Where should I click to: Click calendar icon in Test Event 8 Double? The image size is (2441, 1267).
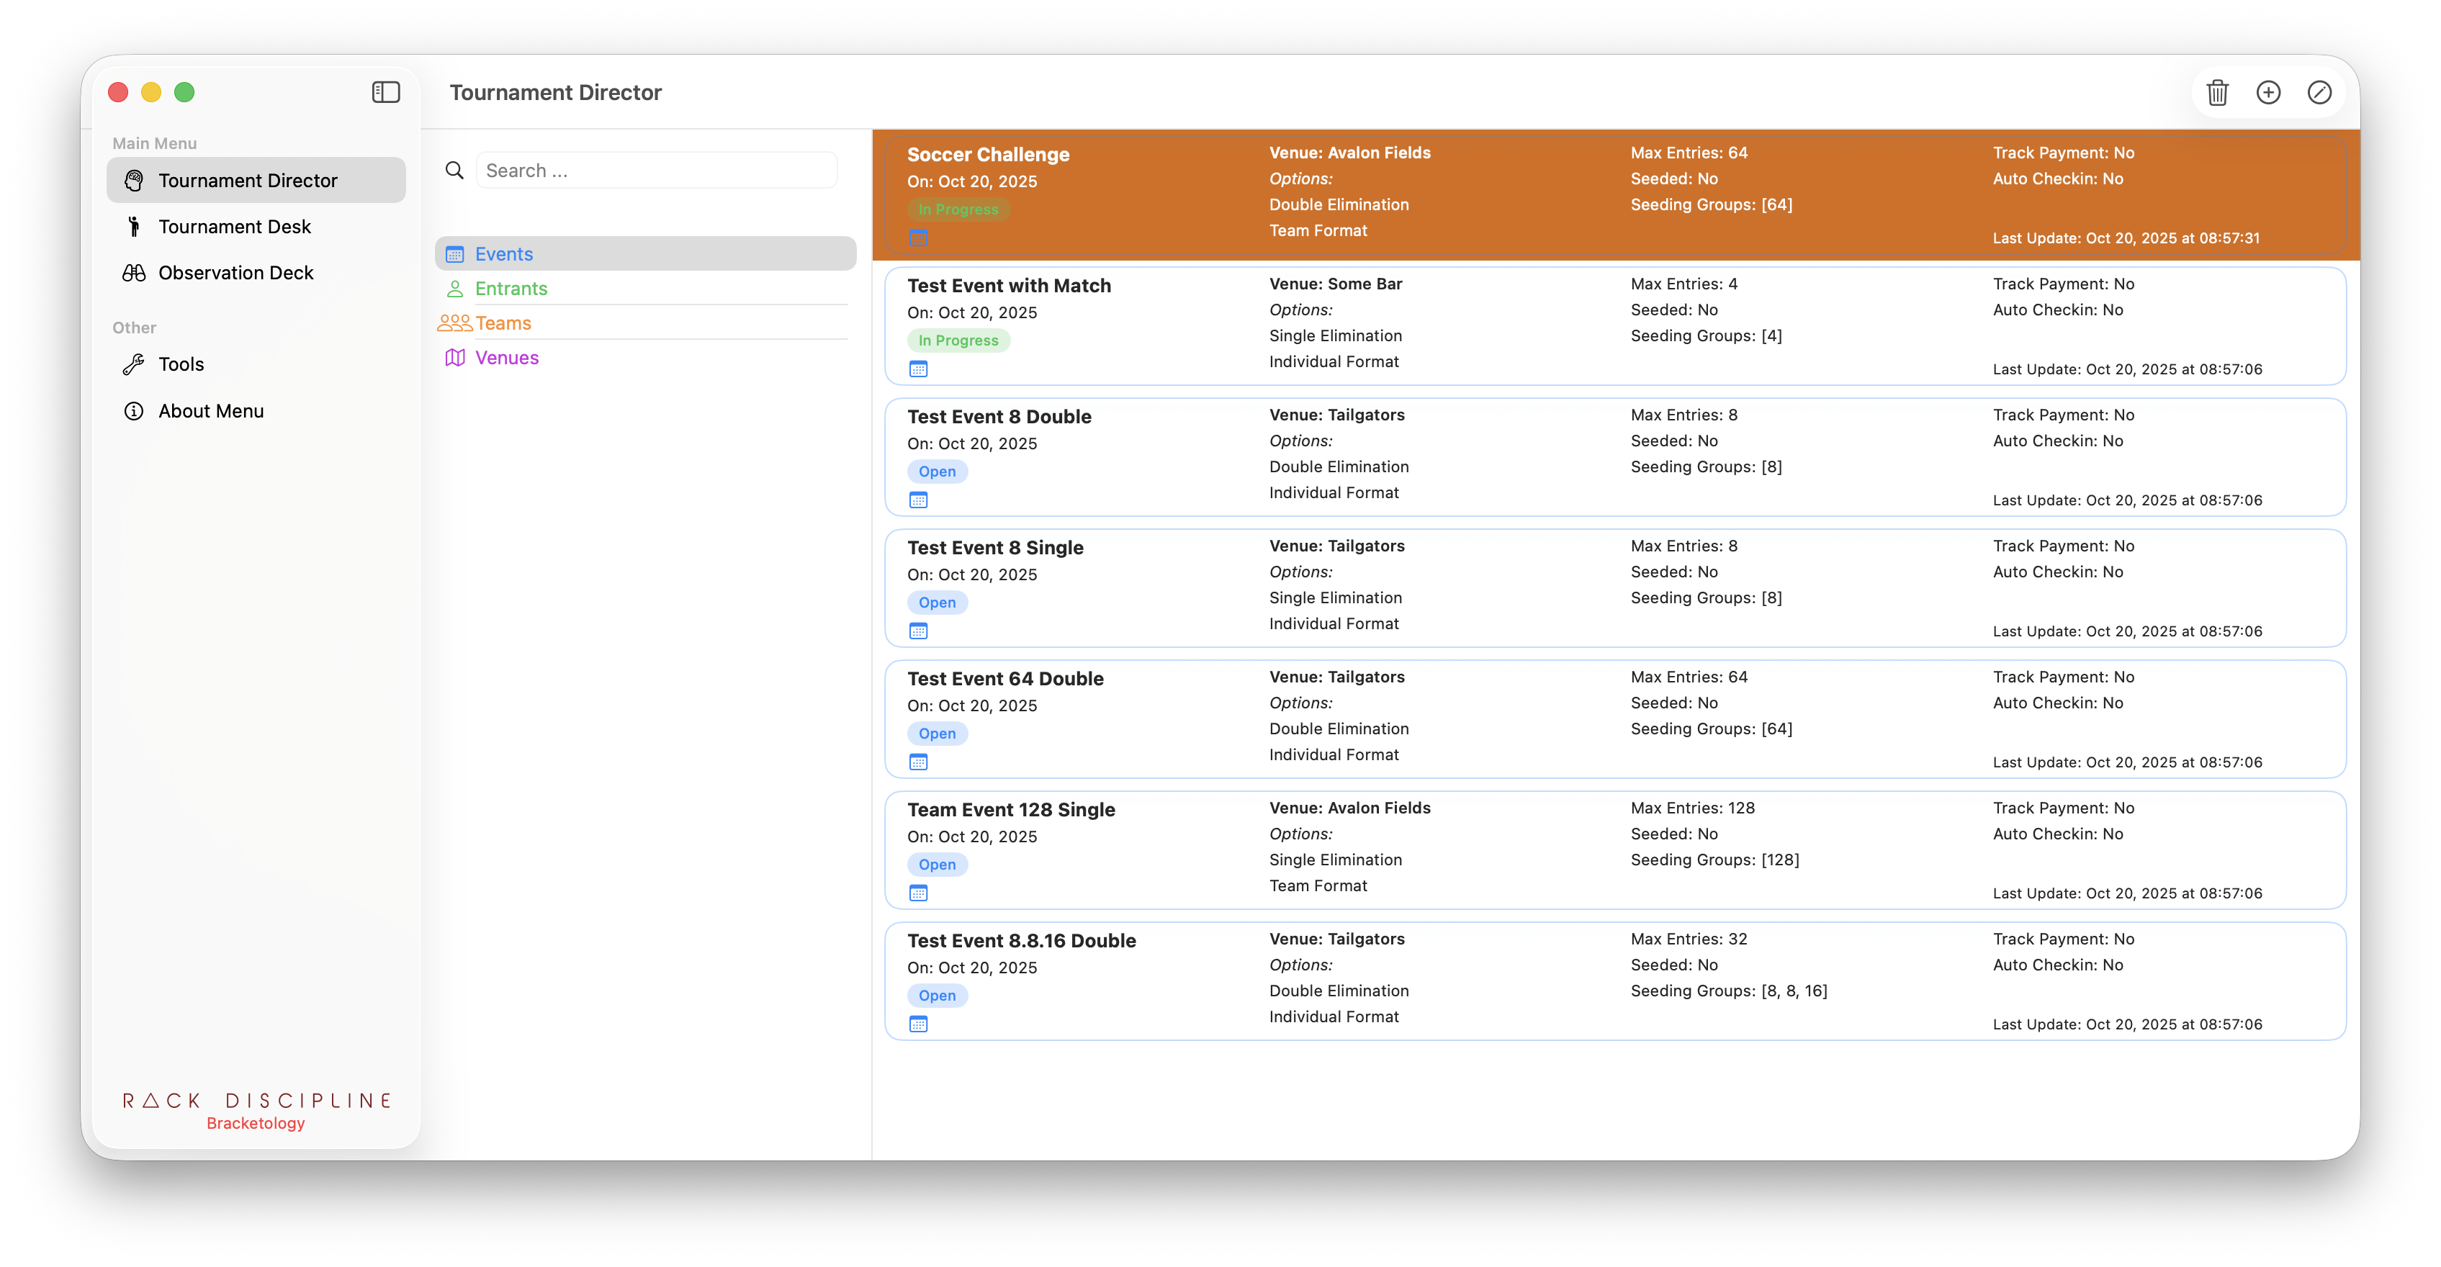click(x=918, y=500)
